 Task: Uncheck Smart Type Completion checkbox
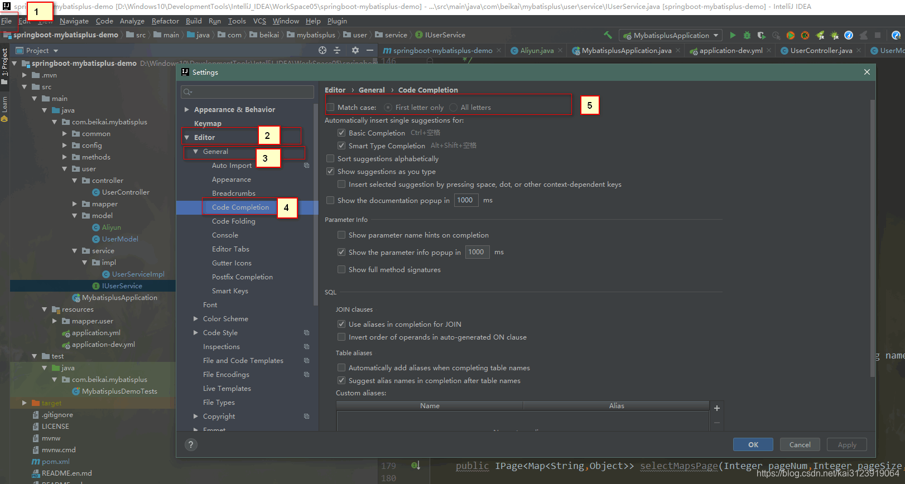[x=341, y=146]
